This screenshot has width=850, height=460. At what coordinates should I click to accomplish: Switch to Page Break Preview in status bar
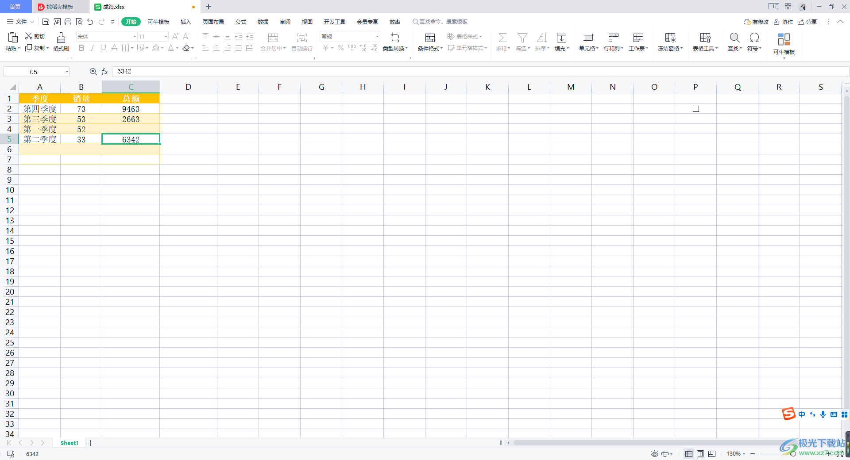coord(712,454)
